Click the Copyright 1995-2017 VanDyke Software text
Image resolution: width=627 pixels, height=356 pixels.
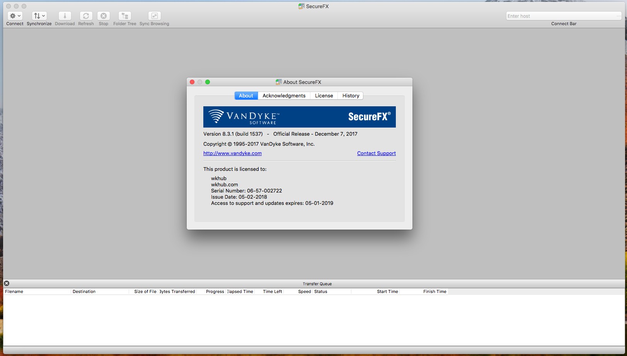(259, 144)
